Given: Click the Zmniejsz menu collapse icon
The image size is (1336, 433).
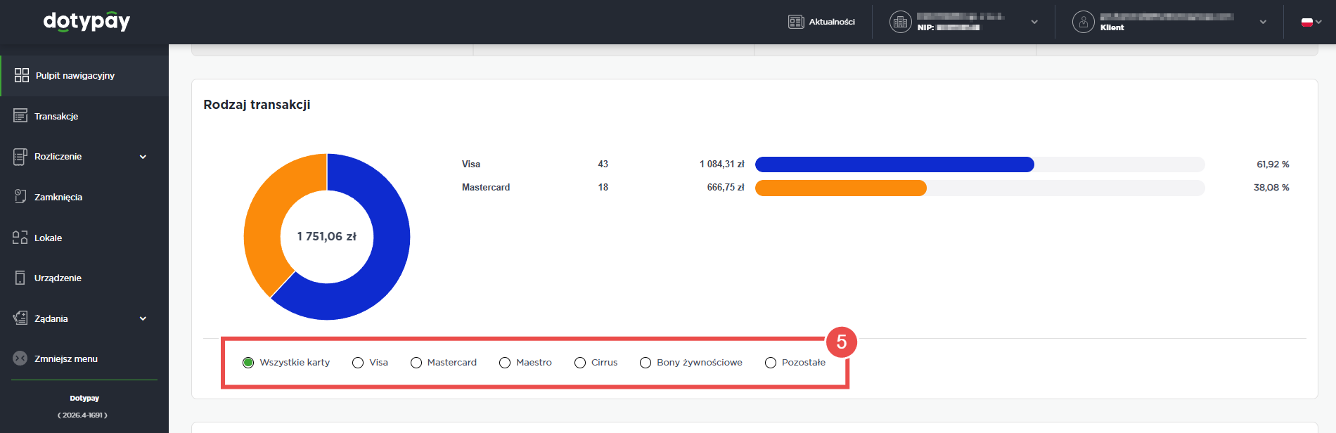Looking at the screenshot, I should 20,358.
